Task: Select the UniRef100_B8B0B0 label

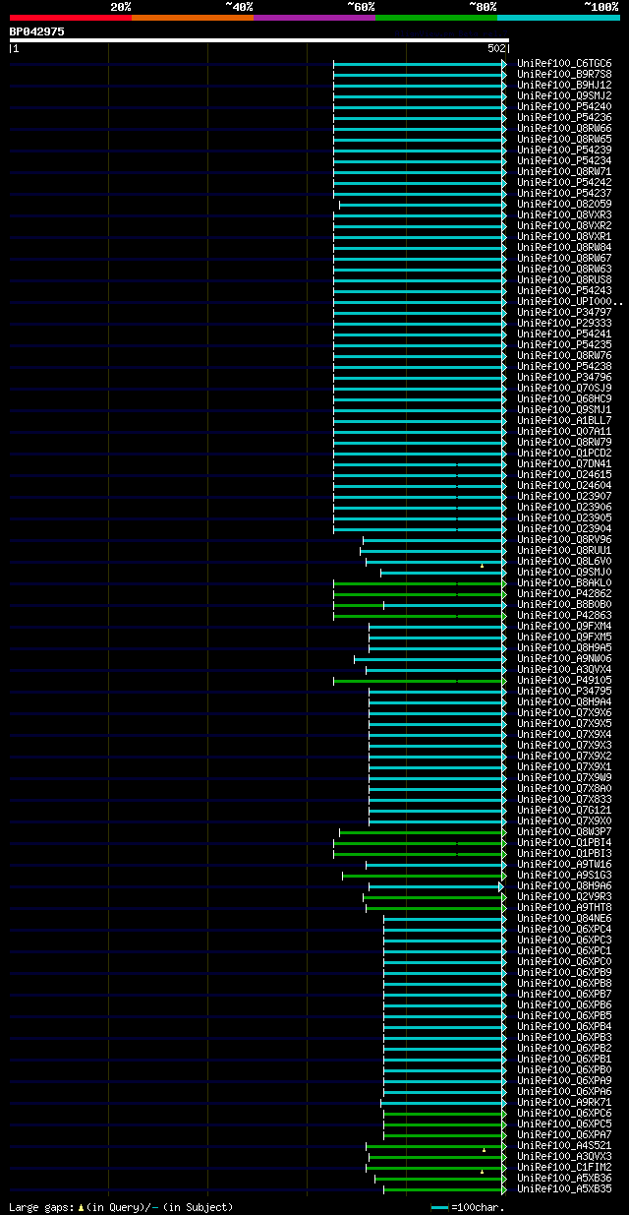Action: 564,604
